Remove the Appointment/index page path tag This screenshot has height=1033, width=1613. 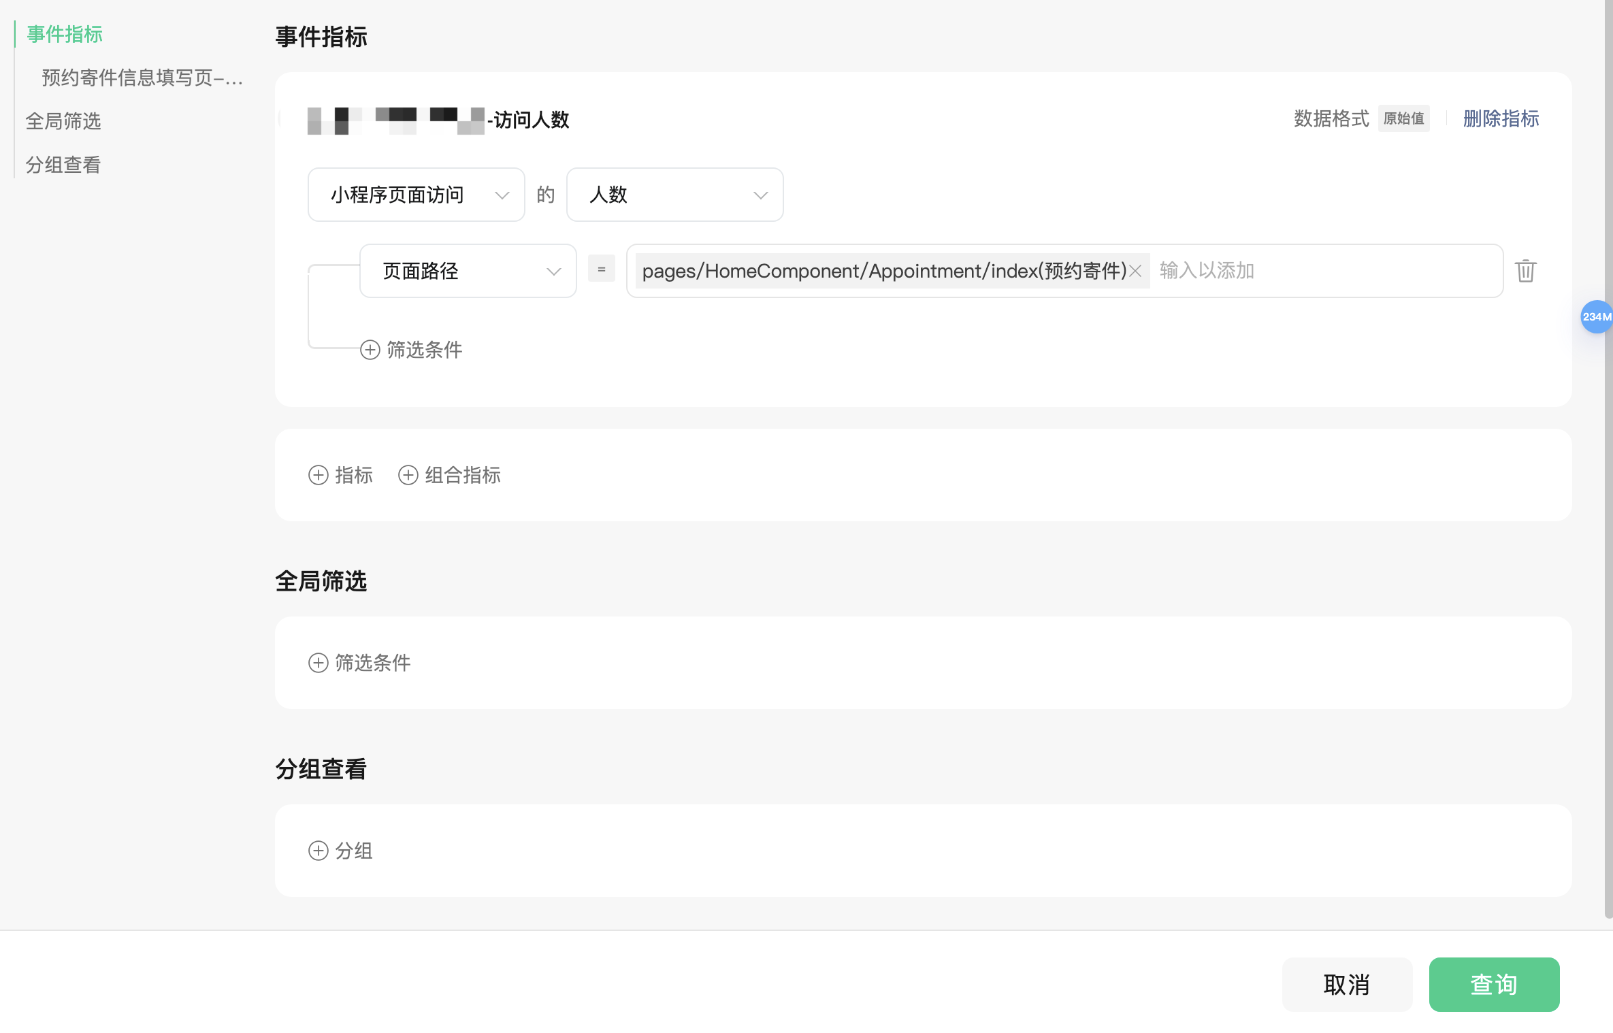(x=1135, y=271)
